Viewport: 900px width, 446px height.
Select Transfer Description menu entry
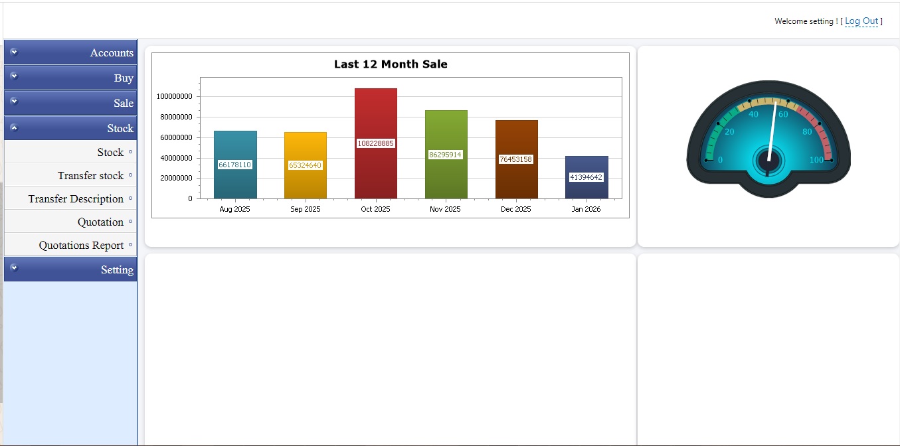pos(76,199)
